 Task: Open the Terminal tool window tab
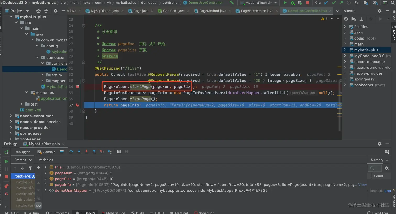pyautogui.click(x=179, y=212)
